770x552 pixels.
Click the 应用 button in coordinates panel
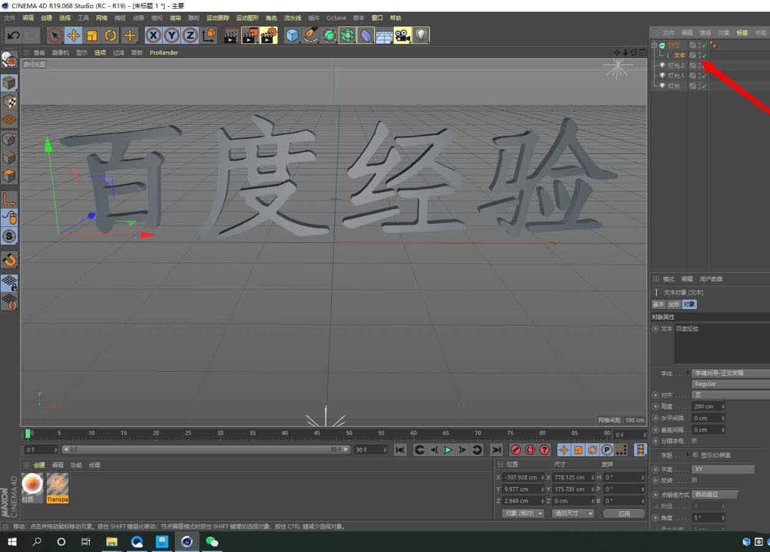pos(624,513)
